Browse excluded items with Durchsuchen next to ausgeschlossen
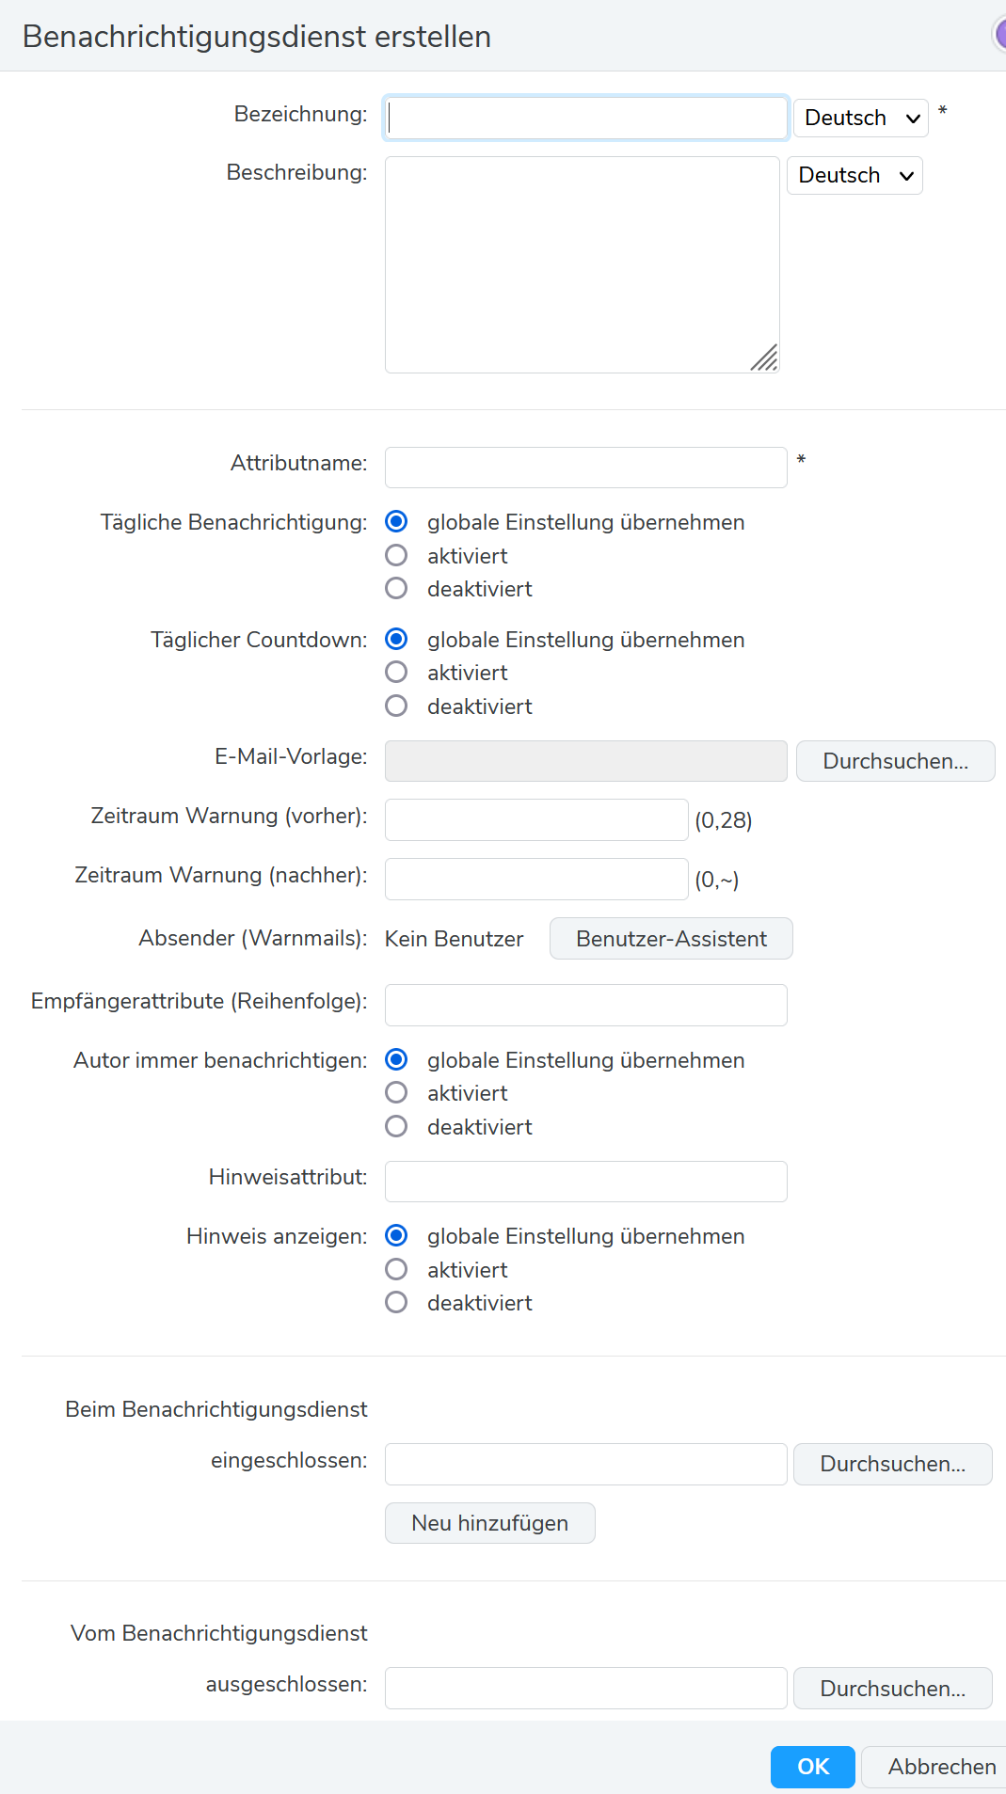This screenshot has height=1794, width=1006. pos(892,1688)
